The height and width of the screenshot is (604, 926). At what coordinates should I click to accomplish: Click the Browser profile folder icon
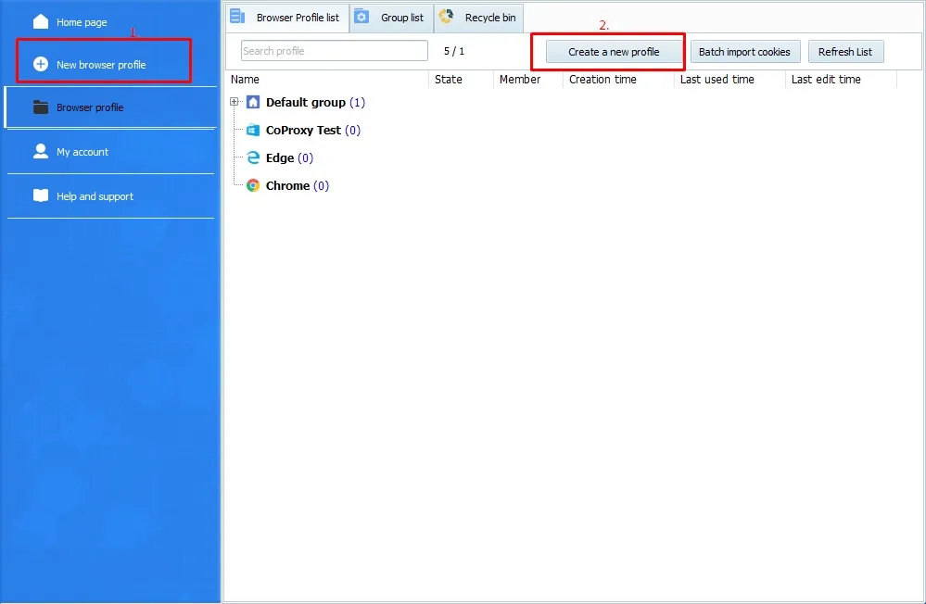point(41,107)
